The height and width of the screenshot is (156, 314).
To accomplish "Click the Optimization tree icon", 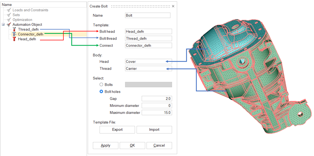I will [9, 20].
